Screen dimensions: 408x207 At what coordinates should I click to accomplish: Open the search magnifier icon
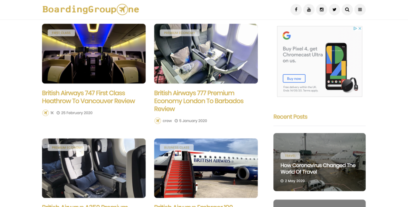[x=347, y=10]
